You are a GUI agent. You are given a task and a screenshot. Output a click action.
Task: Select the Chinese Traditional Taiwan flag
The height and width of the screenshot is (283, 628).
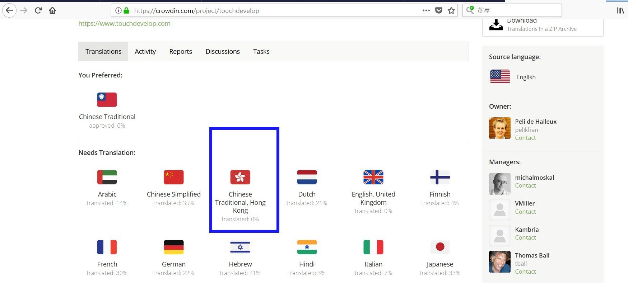(x=107, y=100)
